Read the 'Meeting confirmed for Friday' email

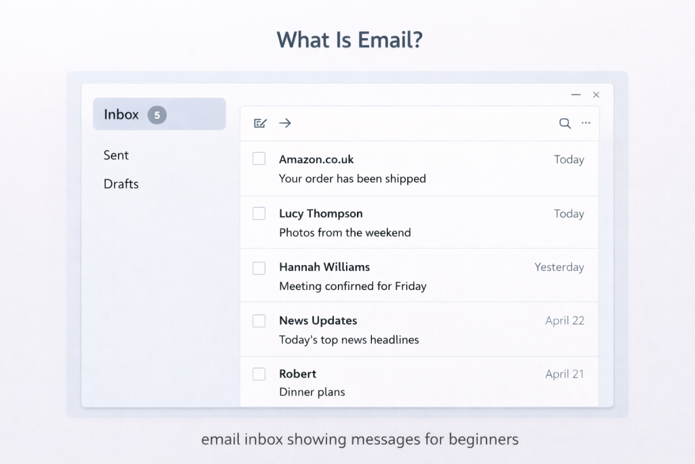[352, 286]
